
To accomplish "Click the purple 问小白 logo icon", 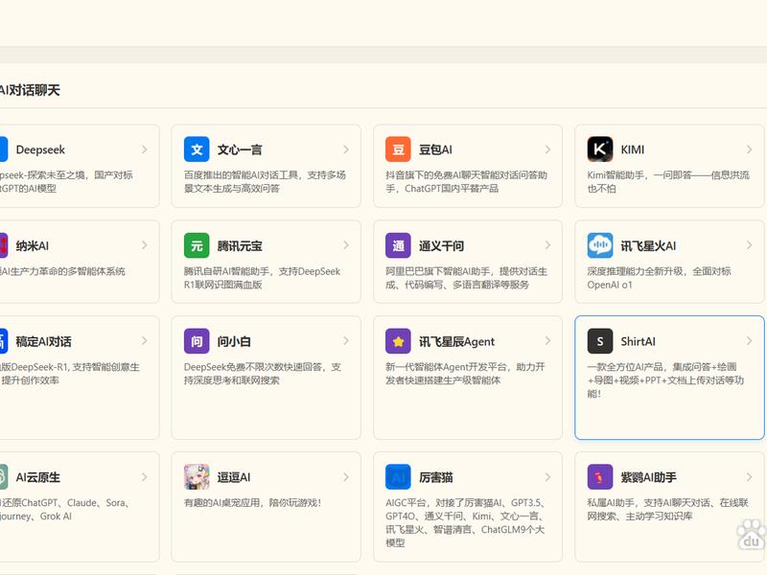I will (197, 341).
